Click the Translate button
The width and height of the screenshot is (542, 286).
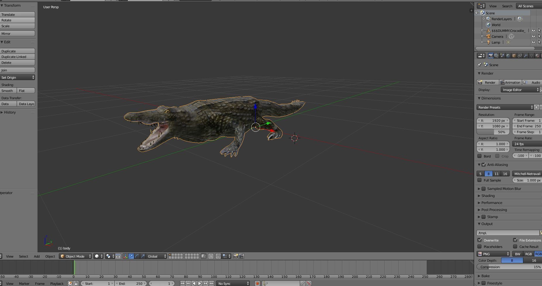click(x=18, y=14)
